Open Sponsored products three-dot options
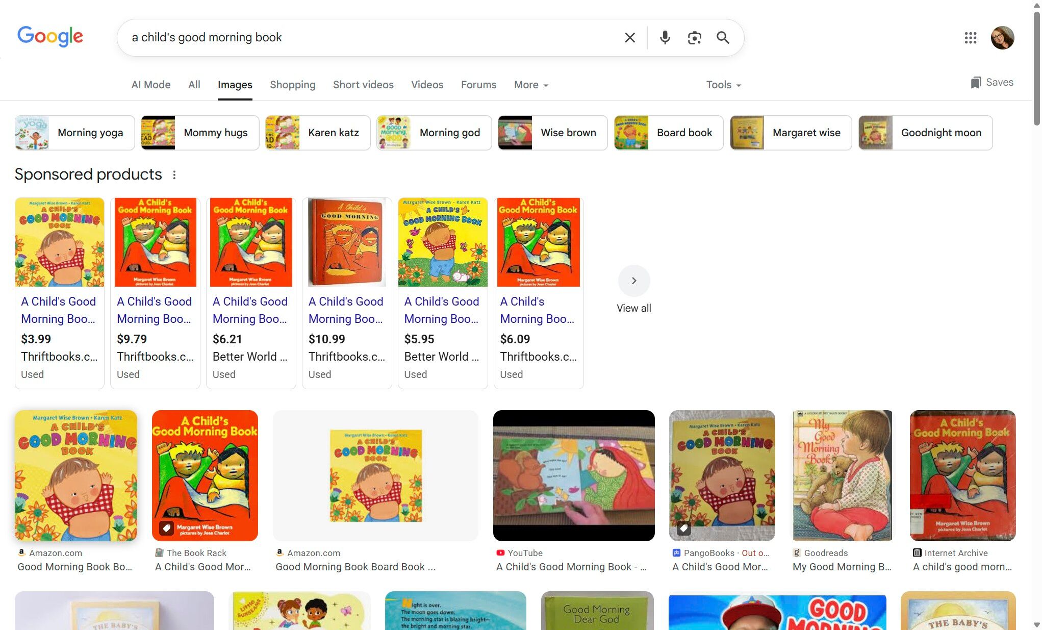 pyautogui.click(x=174, y=175)
